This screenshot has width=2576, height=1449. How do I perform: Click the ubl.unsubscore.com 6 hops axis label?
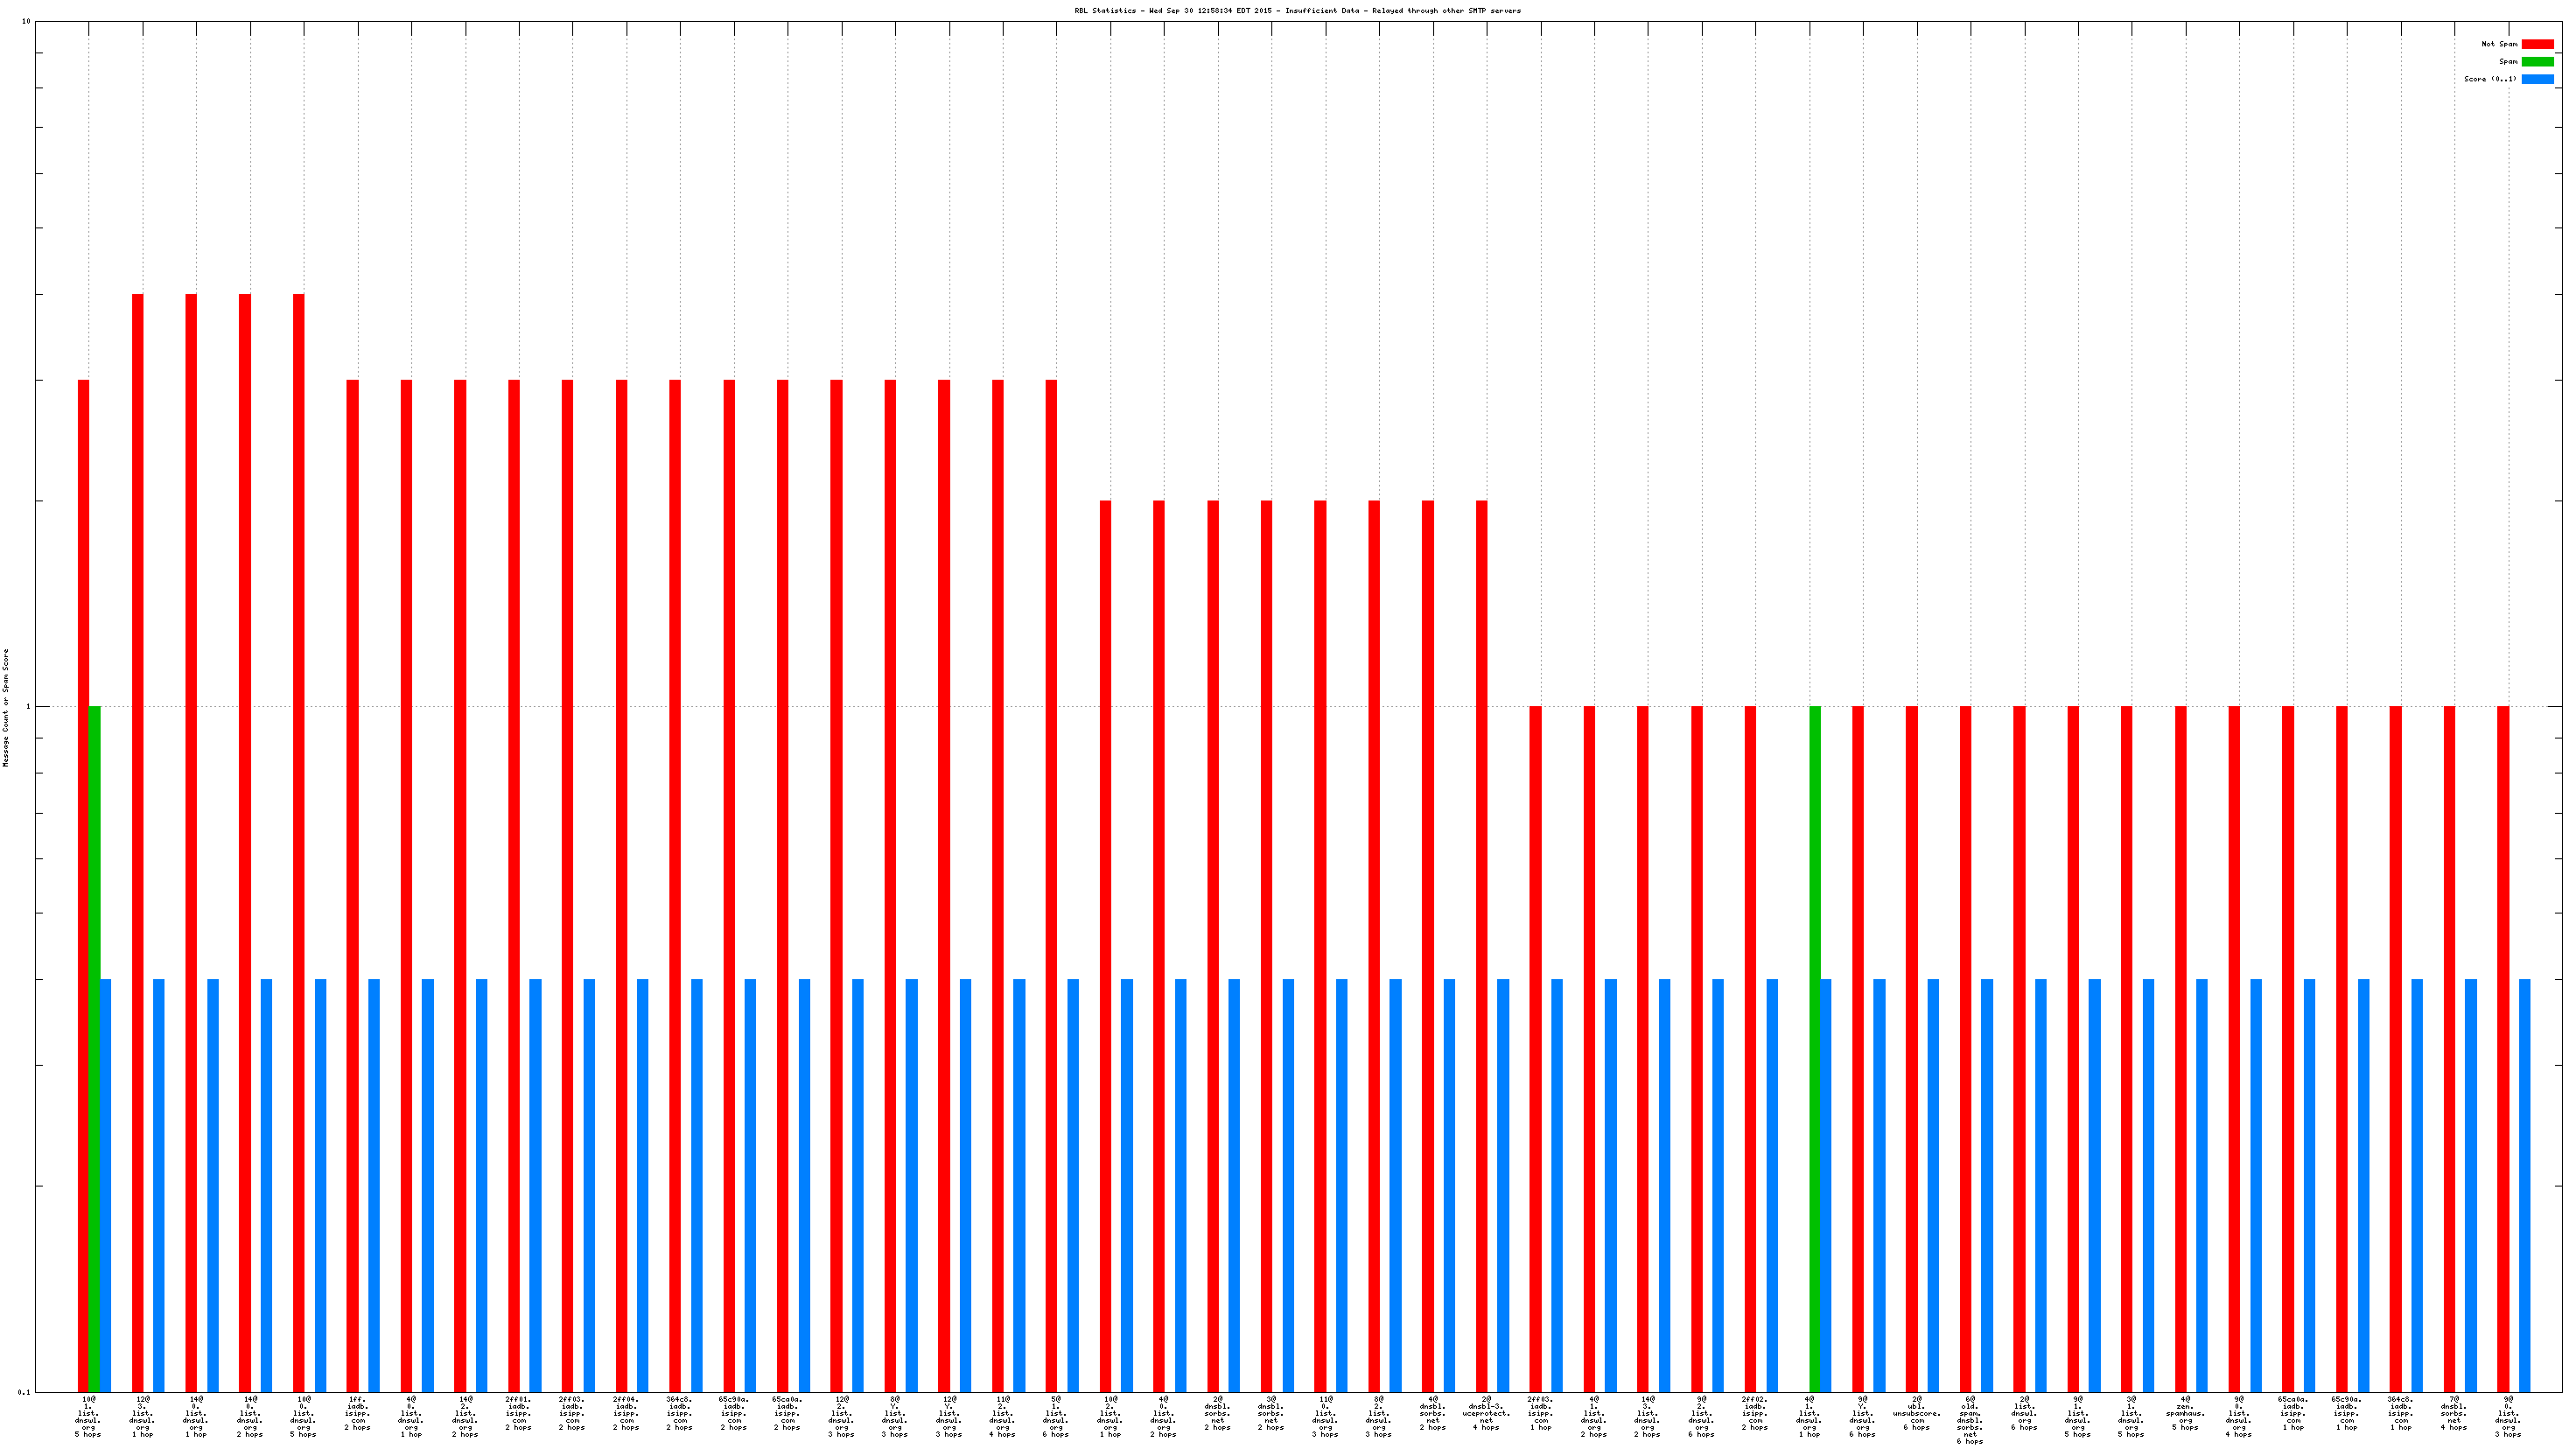[1916, 1413]
